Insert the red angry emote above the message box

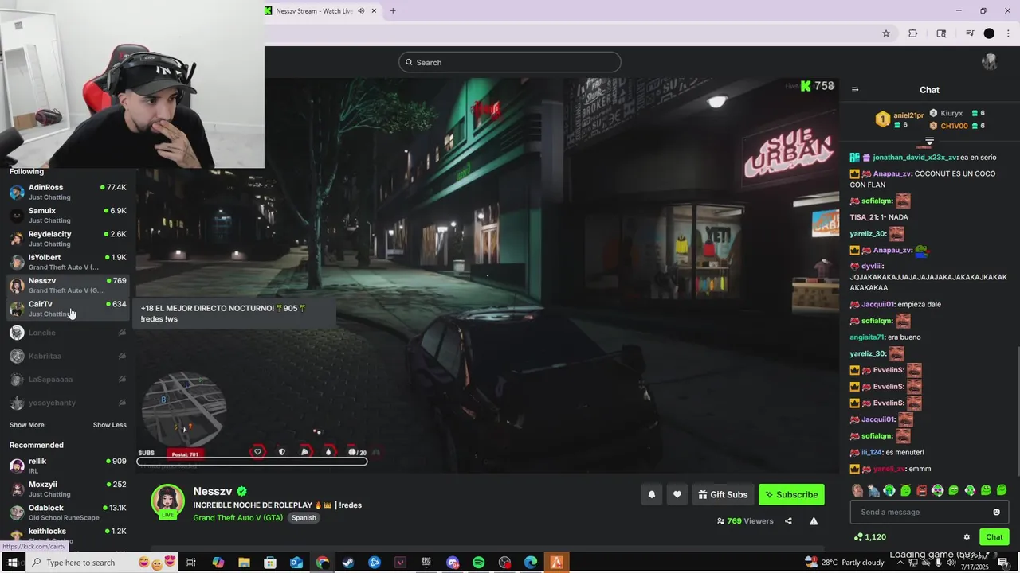(x=922, y=490)
